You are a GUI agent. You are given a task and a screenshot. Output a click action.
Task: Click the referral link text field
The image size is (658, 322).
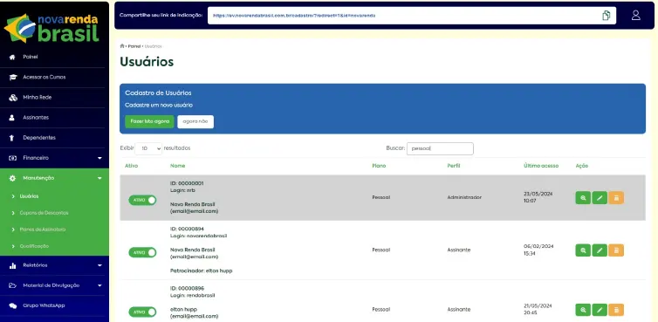point(412,16)
